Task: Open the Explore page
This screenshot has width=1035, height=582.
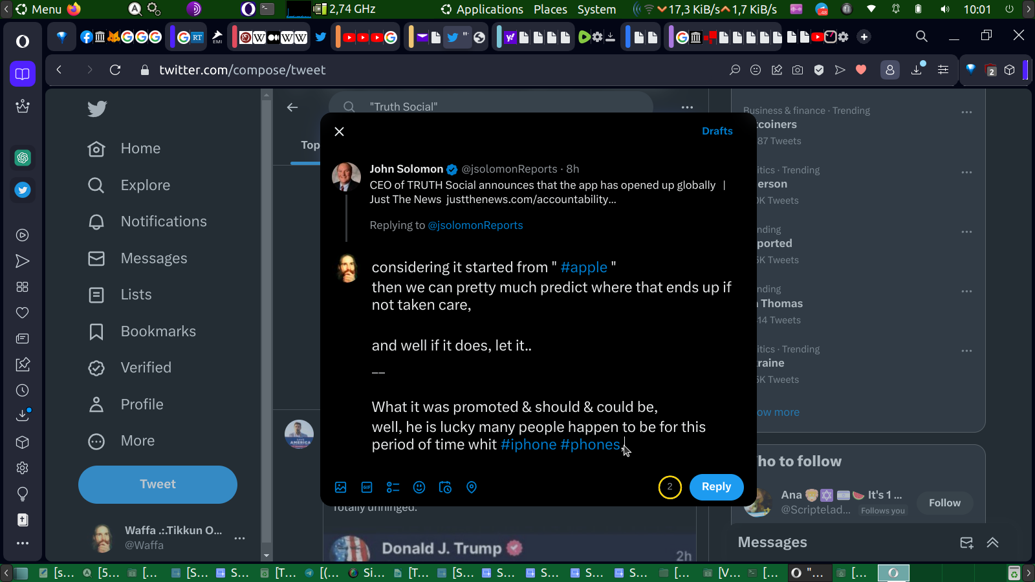Action: (129, 186)
